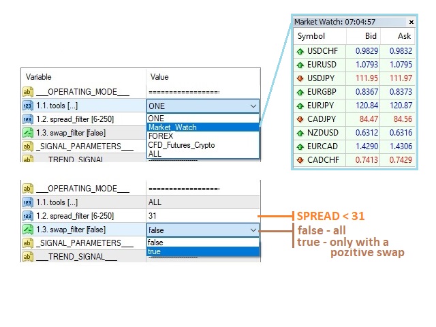This screenshot has width=436, height=327.
Task: Click the ab icon beside upper SIGNAL_PARAMETERS
Action: [x=28, y=146]
